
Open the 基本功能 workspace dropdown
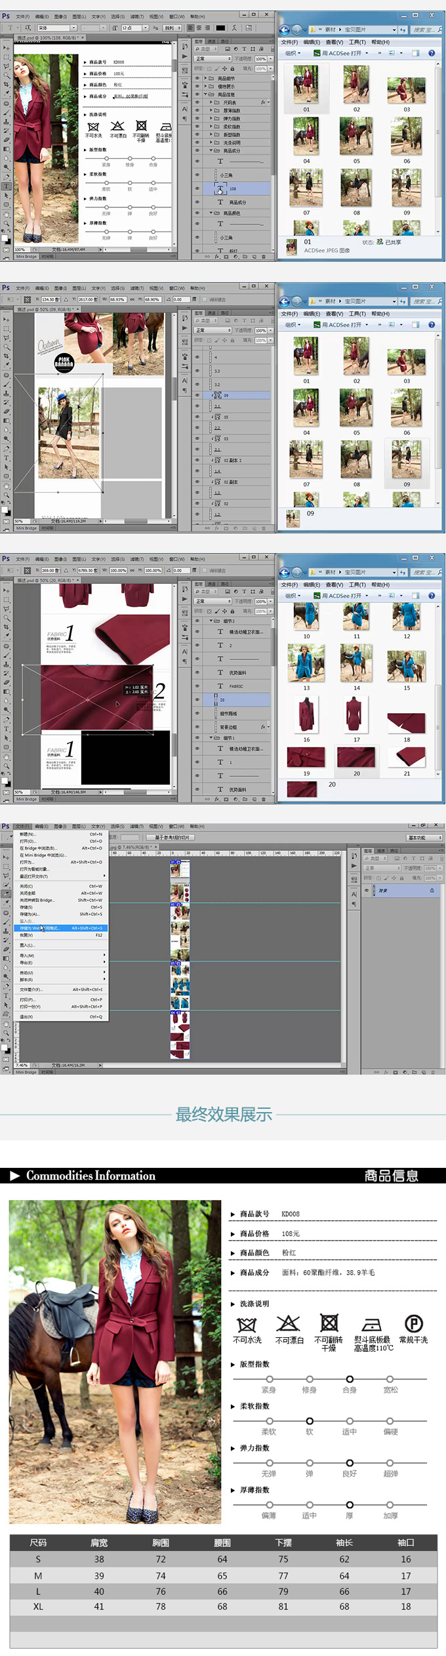pos(424,838)
